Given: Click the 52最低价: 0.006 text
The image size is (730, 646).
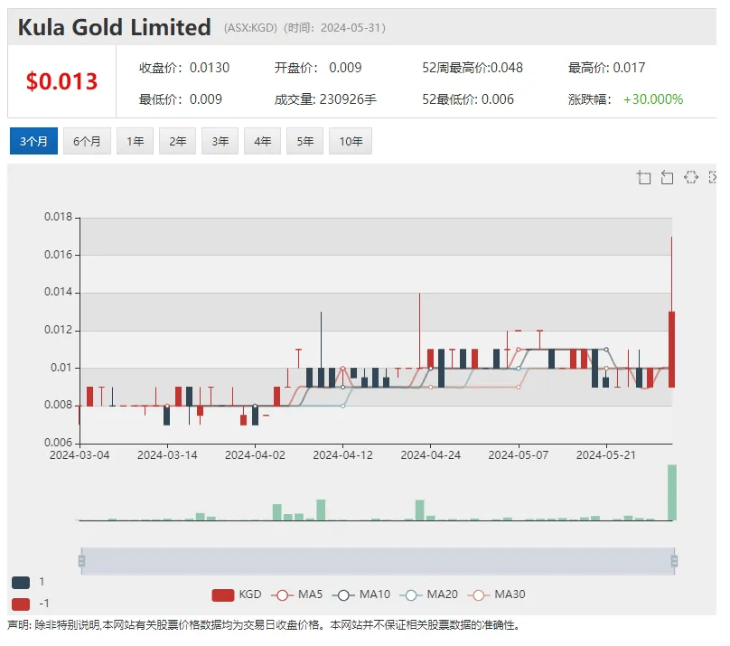Looking at the screenshot, I should point(468,99).
